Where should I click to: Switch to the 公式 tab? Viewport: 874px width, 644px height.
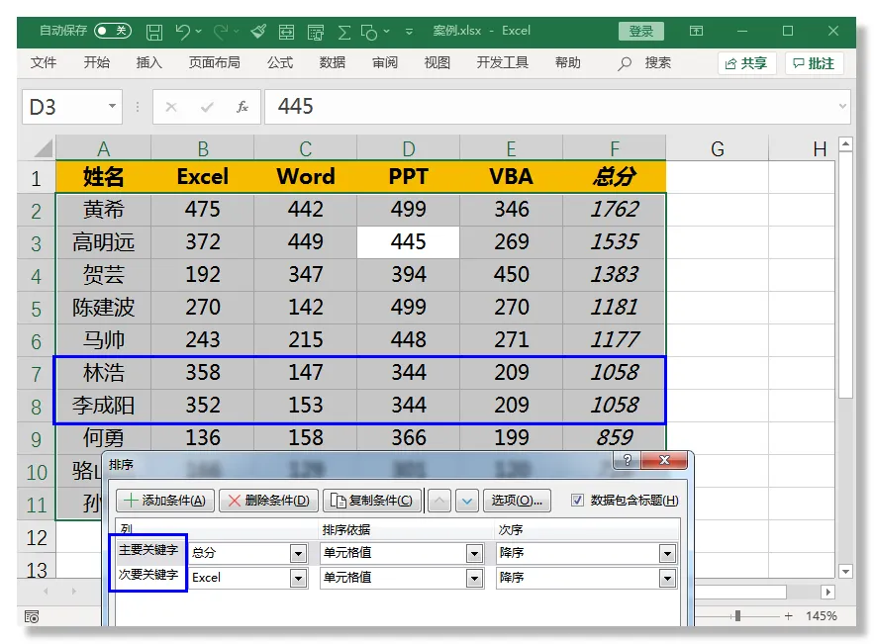[280, 62]
